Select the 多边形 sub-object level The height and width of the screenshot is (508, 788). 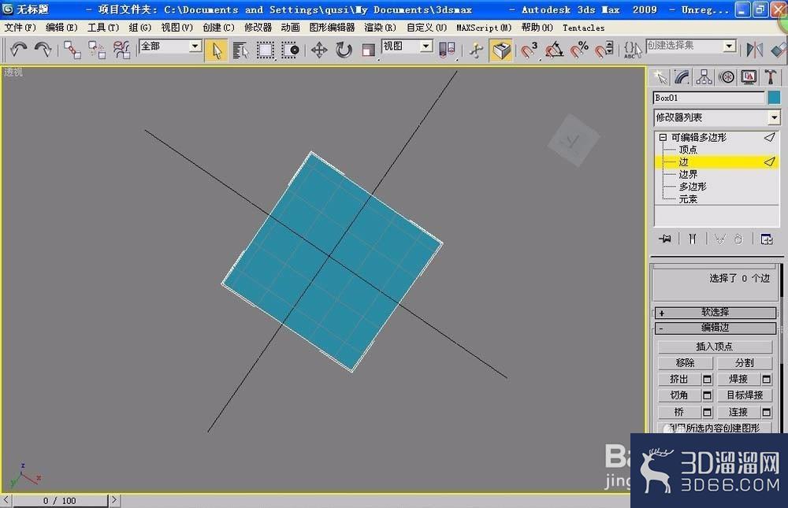(693, 187)
